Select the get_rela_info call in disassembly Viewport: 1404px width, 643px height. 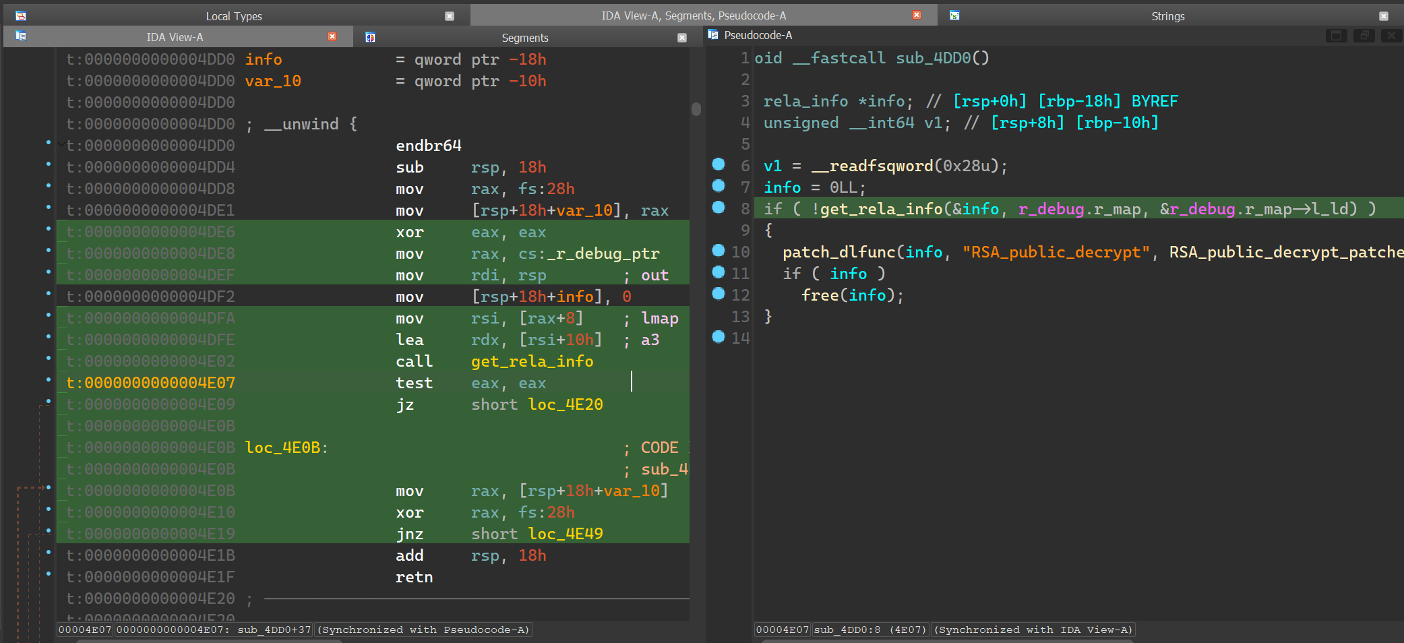coord(532,361)
